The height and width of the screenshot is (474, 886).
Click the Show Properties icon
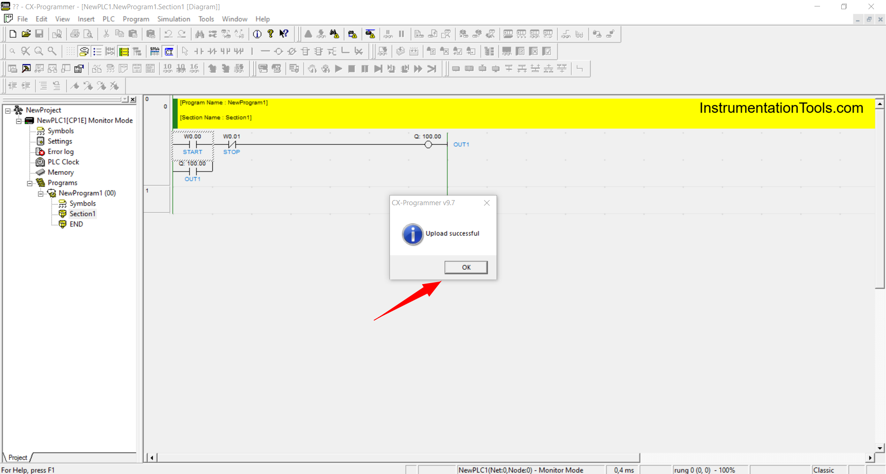[x=79, y=69]
